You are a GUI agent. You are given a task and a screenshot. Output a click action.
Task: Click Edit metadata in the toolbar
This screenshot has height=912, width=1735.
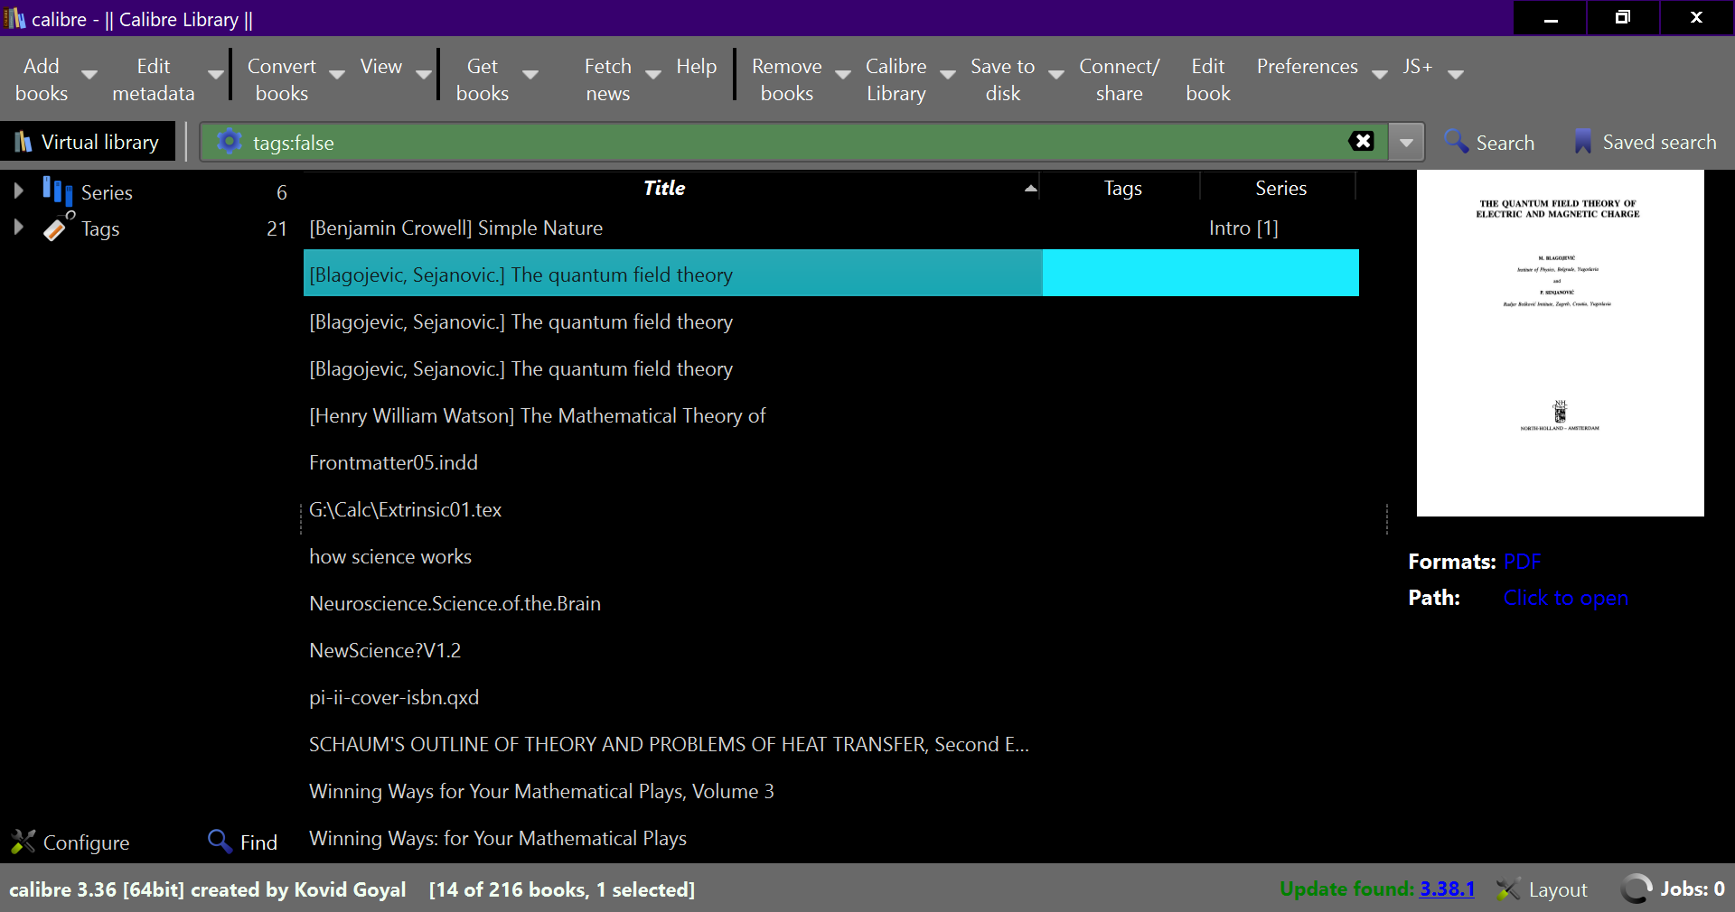pos(153,79)
